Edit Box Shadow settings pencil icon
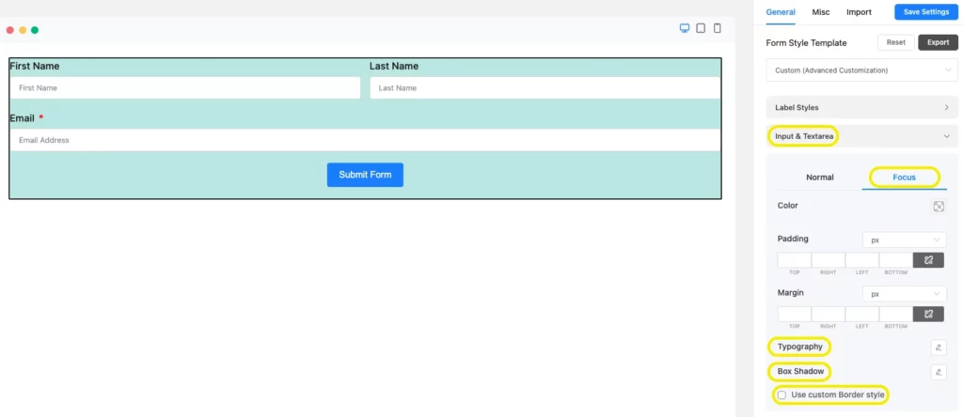Image resolution: width=963 pixels, height=417 pixels. coord(939,372)
